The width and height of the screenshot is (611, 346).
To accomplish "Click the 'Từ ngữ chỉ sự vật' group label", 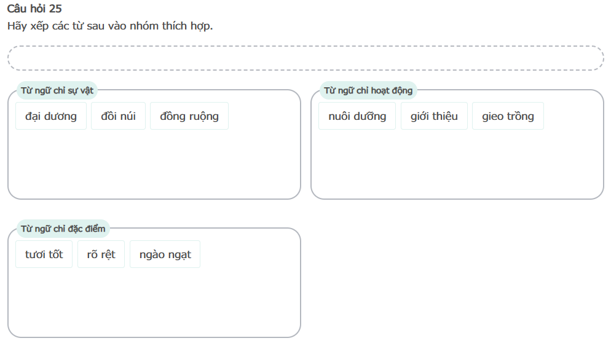I will point(57,90).
